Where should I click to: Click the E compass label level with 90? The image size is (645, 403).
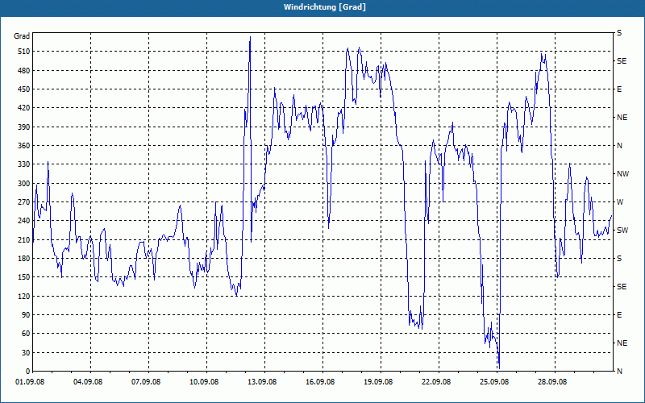[619, 315]
